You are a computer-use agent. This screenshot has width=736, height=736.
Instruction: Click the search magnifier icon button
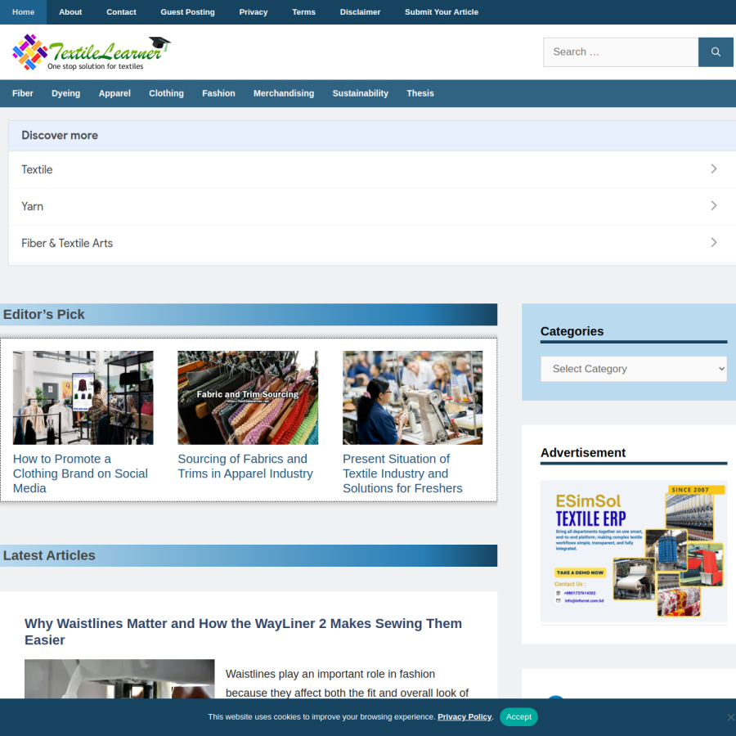(x=716, y=52)
